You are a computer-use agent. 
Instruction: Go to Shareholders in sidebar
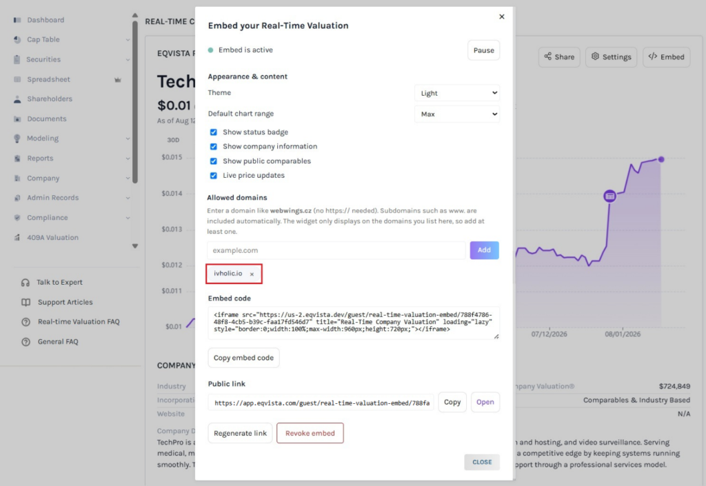(50, 99)
